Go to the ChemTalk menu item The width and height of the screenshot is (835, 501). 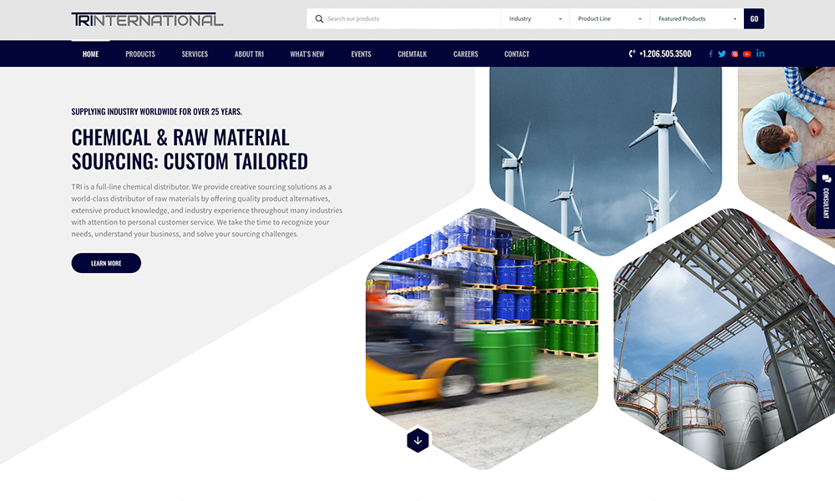click(x=412, y=54)
